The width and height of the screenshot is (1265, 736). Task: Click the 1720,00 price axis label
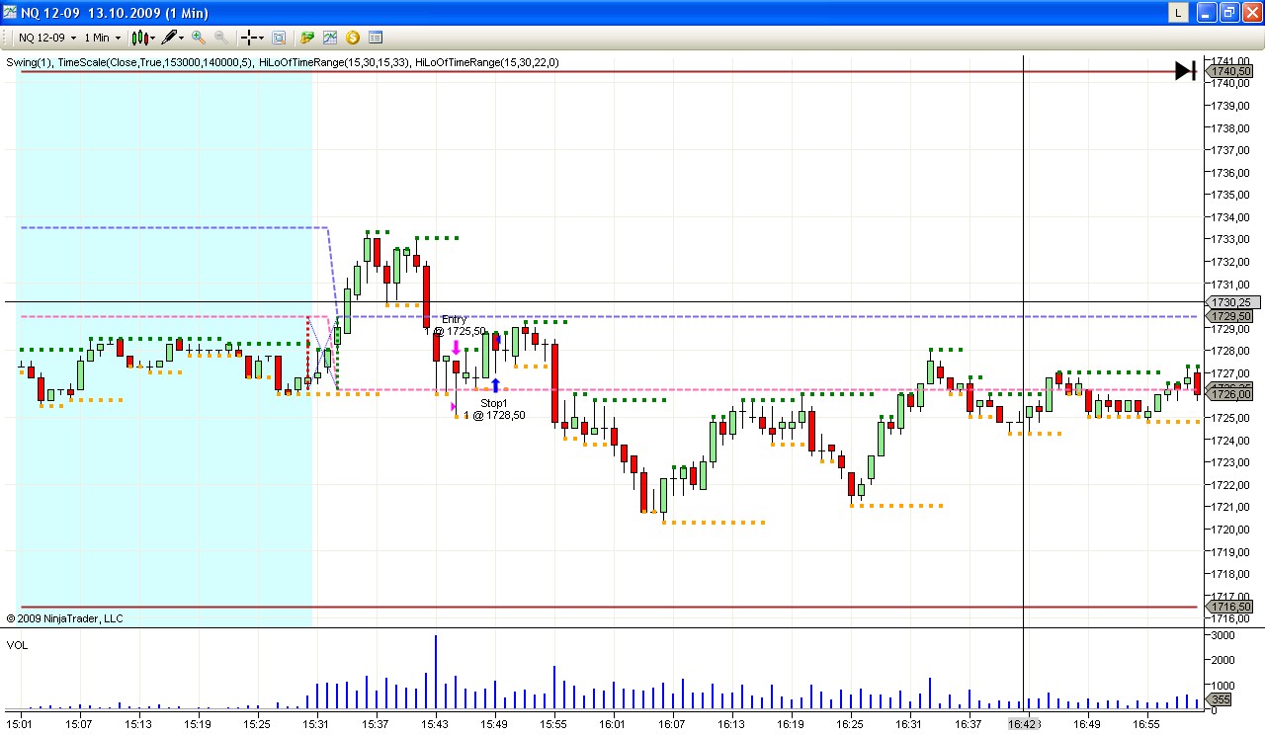[x=1229, y=530]
